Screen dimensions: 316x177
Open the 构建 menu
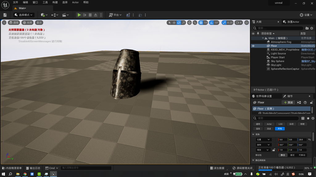coord(55,2)
